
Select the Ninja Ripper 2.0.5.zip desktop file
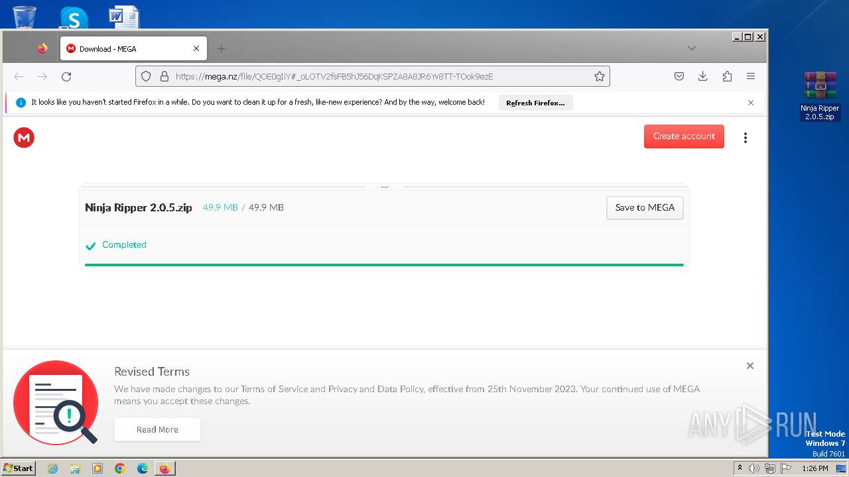[x=820, y=96]
